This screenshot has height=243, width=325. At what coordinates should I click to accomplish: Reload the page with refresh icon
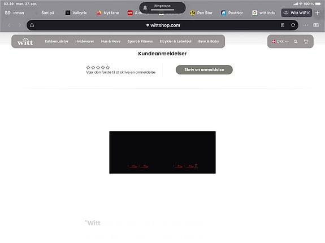[293, 25]
